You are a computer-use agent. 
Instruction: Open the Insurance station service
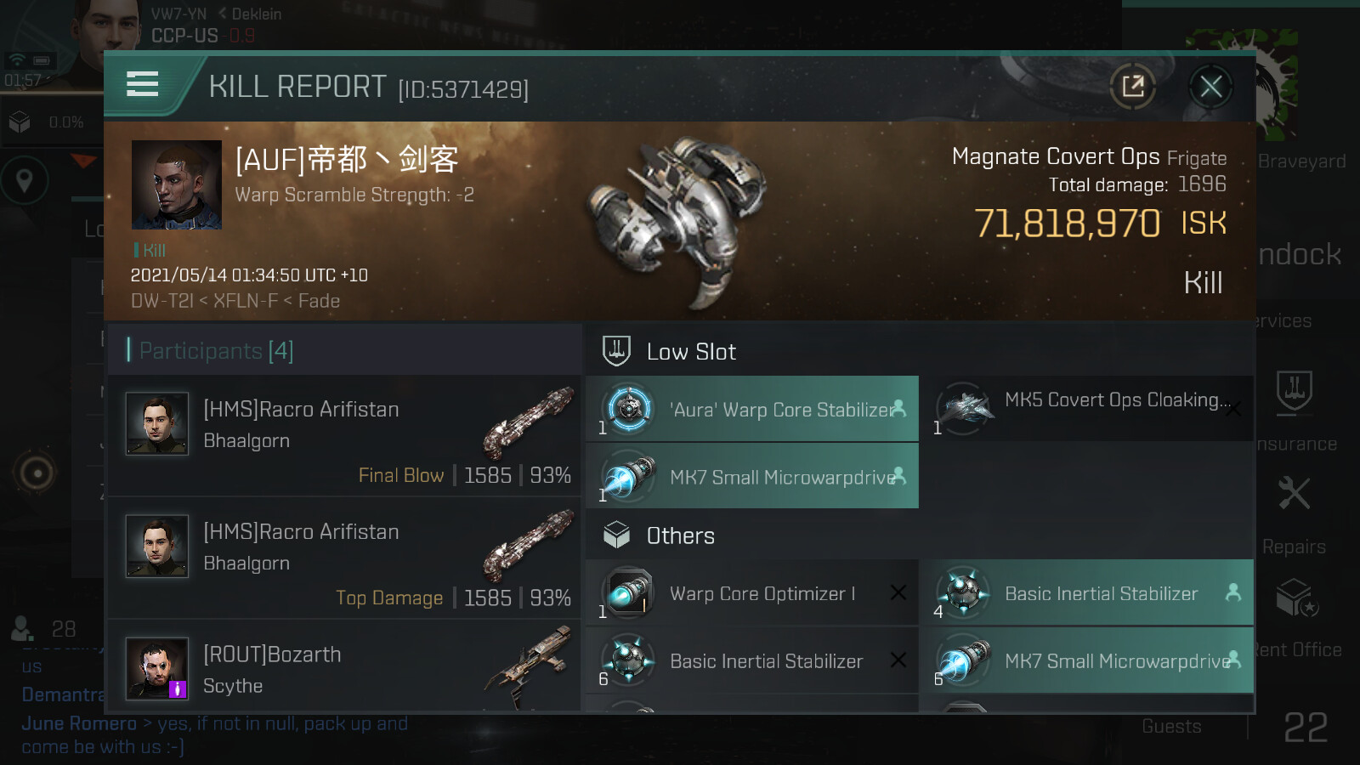[x=1295, y=408]
